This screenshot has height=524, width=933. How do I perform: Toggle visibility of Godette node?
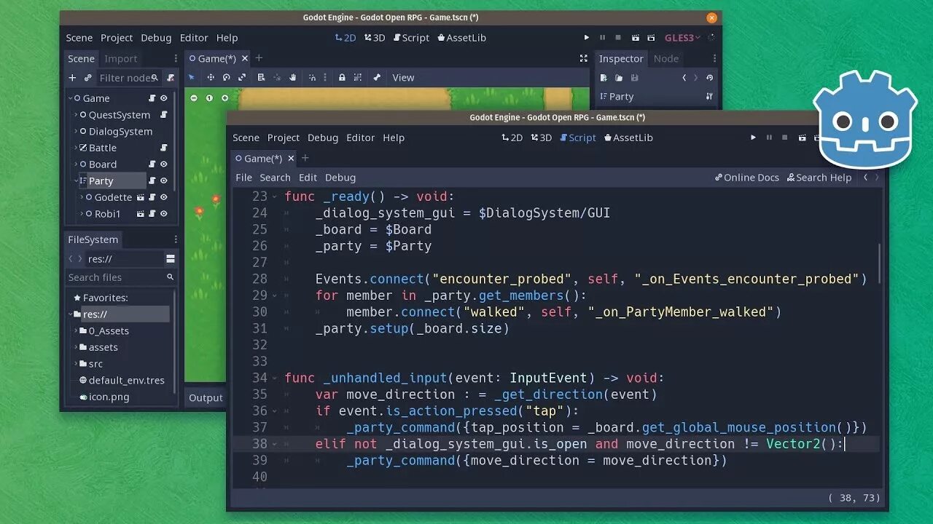tap(164, 197)
